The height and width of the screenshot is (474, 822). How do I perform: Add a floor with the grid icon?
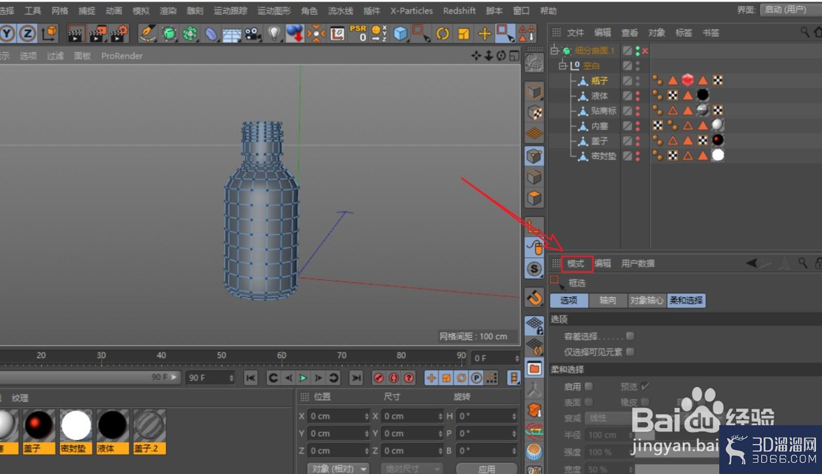click(232, 34)
